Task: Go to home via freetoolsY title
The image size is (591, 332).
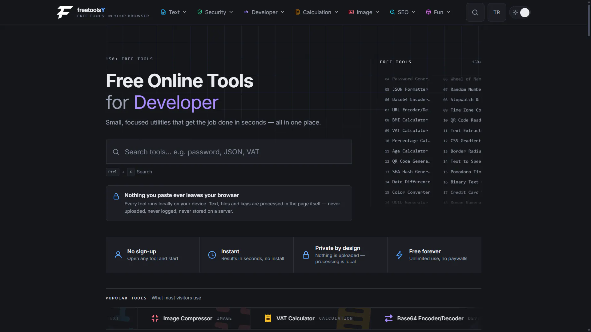Action: pos(91,10)
